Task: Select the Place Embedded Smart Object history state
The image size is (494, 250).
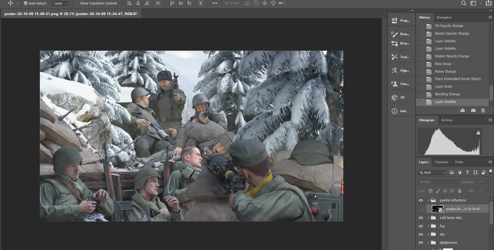Action: 452,79
